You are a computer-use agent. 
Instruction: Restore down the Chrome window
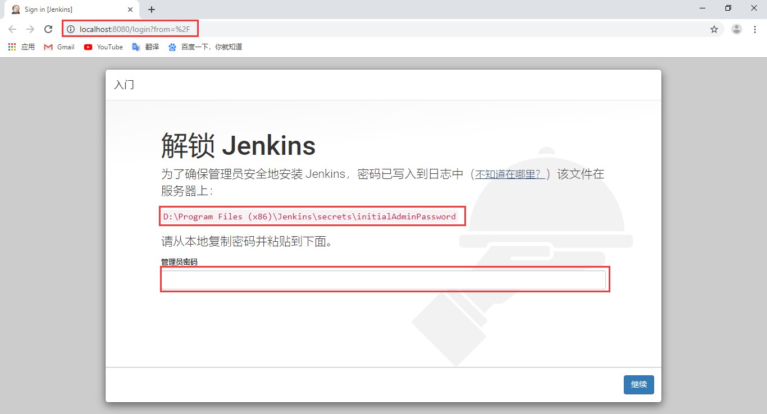(728, 8)
